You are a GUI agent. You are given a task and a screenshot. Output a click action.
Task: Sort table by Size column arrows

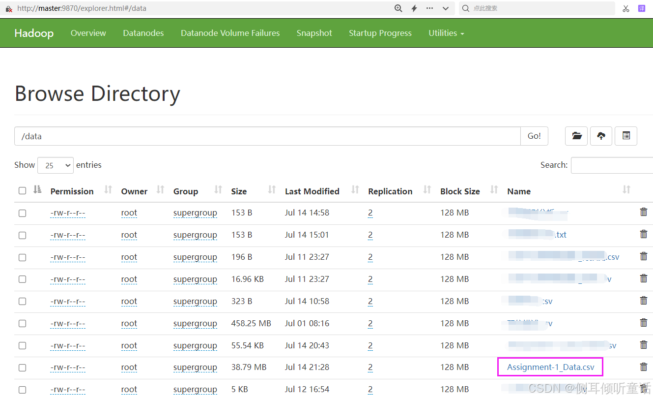pos(272,190)
